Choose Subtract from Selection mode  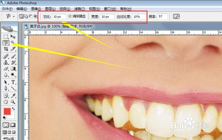click(31, 16)
